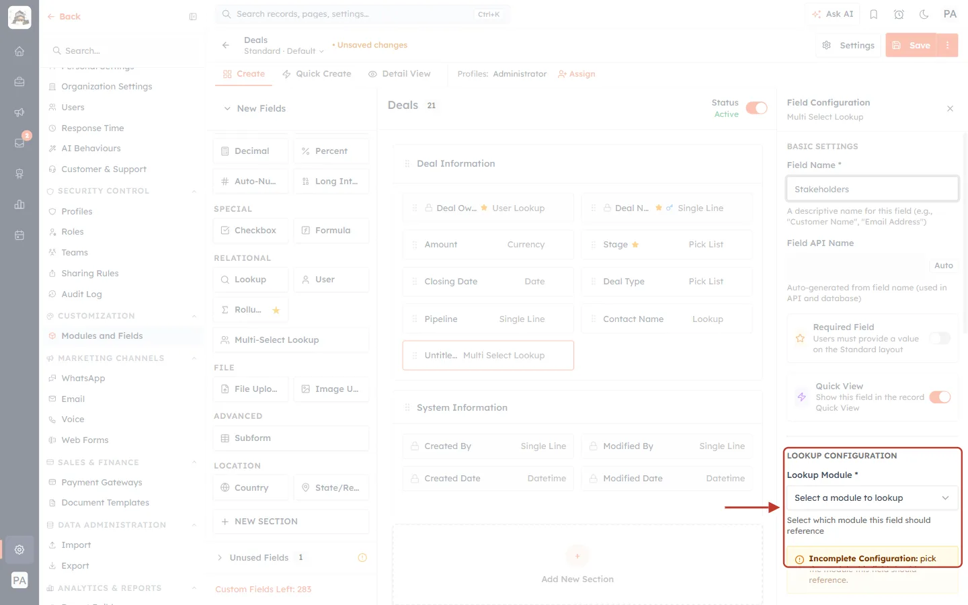The width and height of the screenshot is (968, 605).
Task: Toggle the Deals Status Active switch
Action: point(756,108)
